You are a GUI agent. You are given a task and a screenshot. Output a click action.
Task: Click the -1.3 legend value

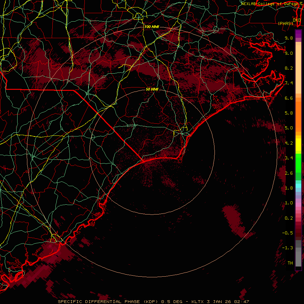tap(287, 248)
